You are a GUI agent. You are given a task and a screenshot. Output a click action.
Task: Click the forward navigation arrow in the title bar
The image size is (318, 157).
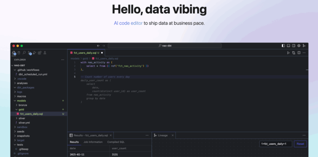[x=104, y=46]
